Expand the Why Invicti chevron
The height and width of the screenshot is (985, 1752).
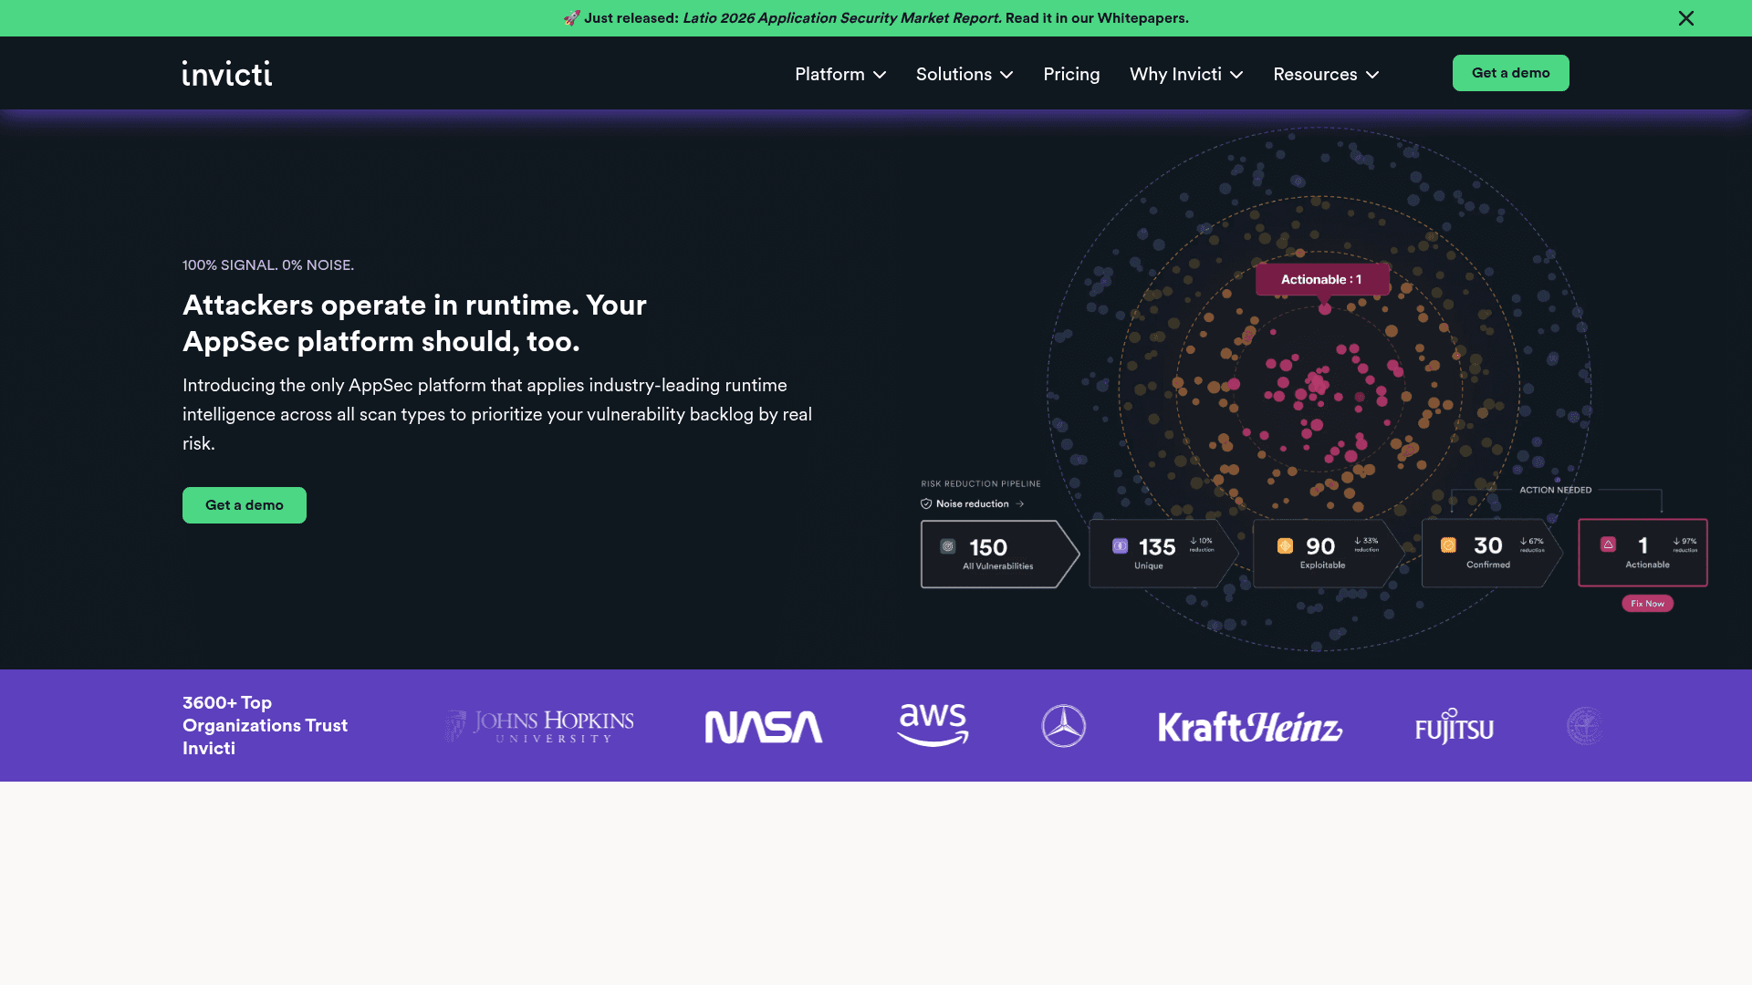pyautogui.click(x=1236, y=75)
